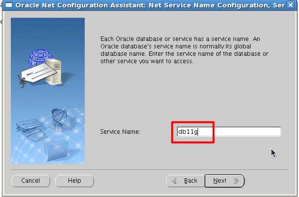Screen dimensions: 299x197
Task: Open window menu icon in title bar
Action: [x=9, y=5]
